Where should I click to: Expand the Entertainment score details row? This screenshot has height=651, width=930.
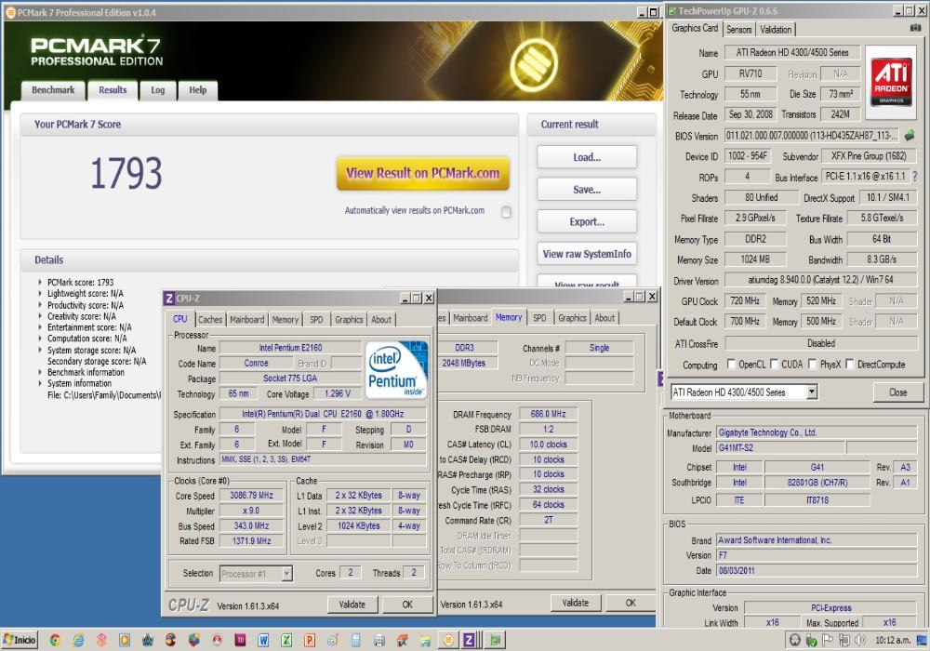click(40, 327)
